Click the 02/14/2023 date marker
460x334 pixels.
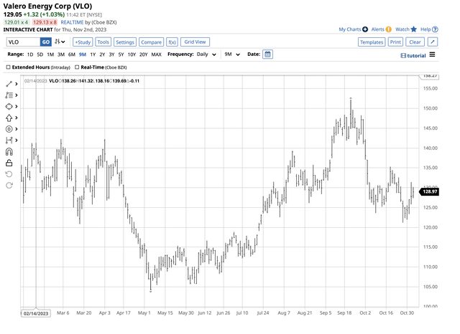pos(36,313)
